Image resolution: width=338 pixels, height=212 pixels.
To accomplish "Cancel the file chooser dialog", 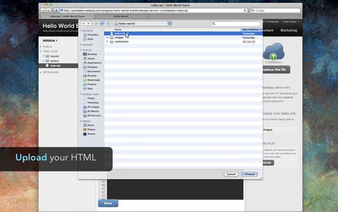I will click(x=231, y=174).
